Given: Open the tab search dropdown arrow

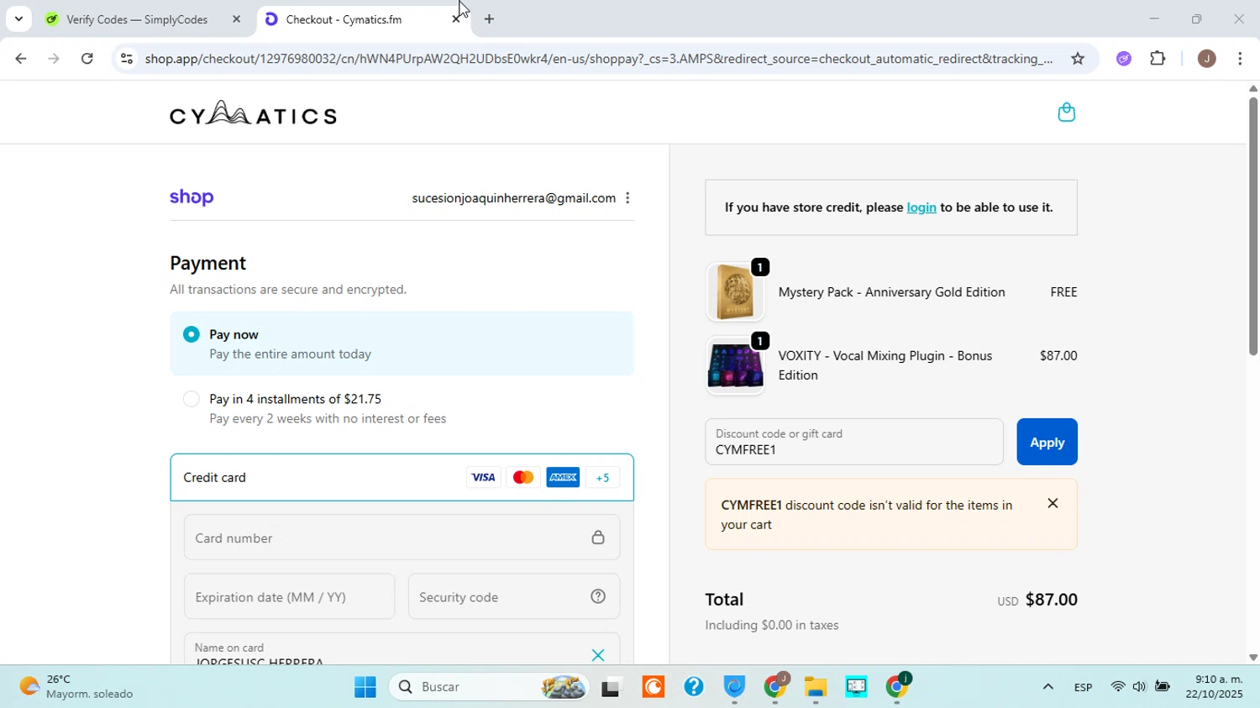Looking at the screenshot, I should click(x=18, y=18).
